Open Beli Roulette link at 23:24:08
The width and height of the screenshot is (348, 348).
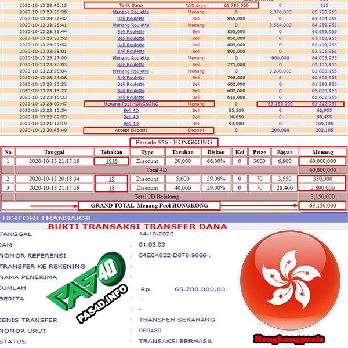click(131, 78)
